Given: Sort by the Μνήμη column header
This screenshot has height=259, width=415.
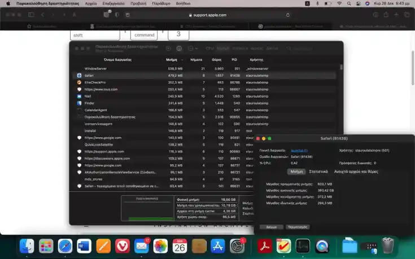Looking at the screenshot, I should coord(172,59).
